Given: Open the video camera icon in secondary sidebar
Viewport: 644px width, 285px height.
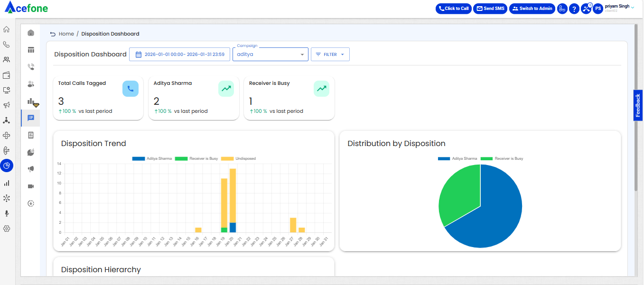Looking at the screenshot, I should (x=31, y=186).
